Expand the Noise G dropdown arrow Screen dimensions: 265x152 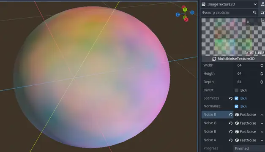pos(262,123)
